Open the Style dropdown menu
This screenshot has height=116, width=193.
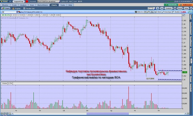point(158,12)
